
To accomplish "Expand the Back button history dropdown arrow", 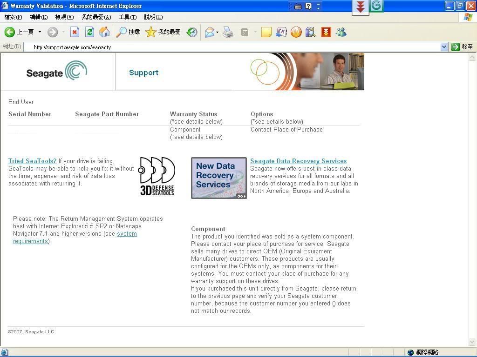I will point(40,32).
